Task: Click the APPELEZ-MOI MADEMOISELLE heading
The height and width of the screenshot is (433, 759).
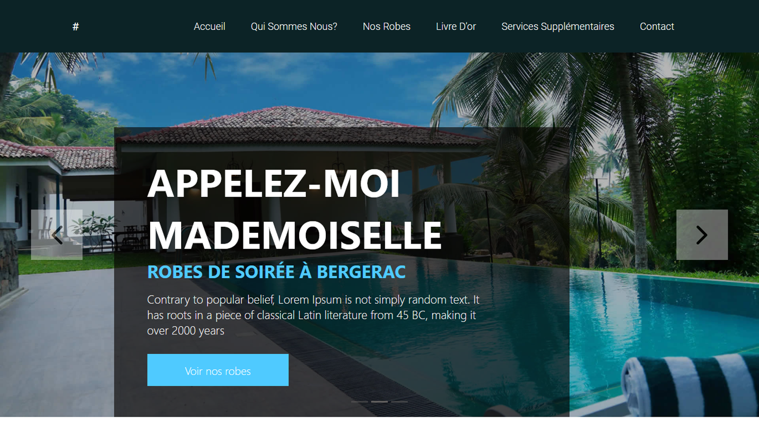Action: tap(295, 209)
